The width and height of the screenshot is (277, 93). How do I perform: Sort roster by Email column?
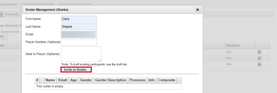[62, 80]
